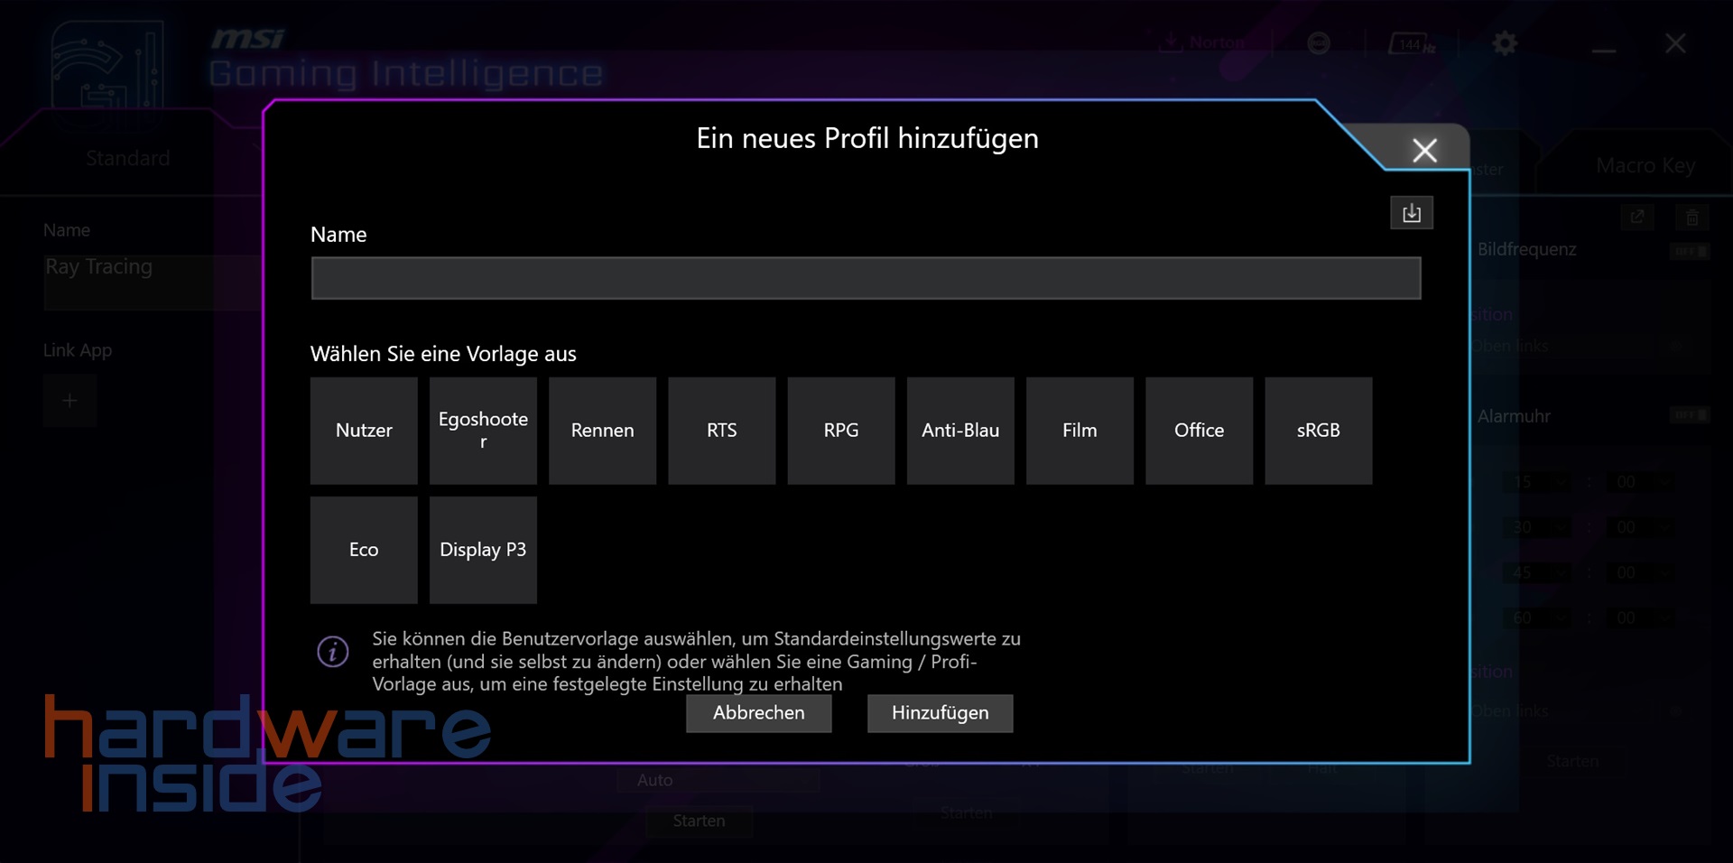Click the MSI Gaming Intelligence logo
1733x863 pixels.
[108, 66]
